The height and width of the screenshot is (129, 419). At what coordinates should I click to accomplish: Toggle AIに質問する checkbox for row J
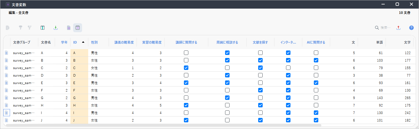pyautogui.click(x=316, y=120)
